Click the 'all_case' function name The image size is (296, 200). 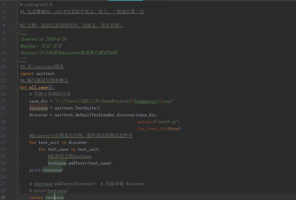[39, 87]
